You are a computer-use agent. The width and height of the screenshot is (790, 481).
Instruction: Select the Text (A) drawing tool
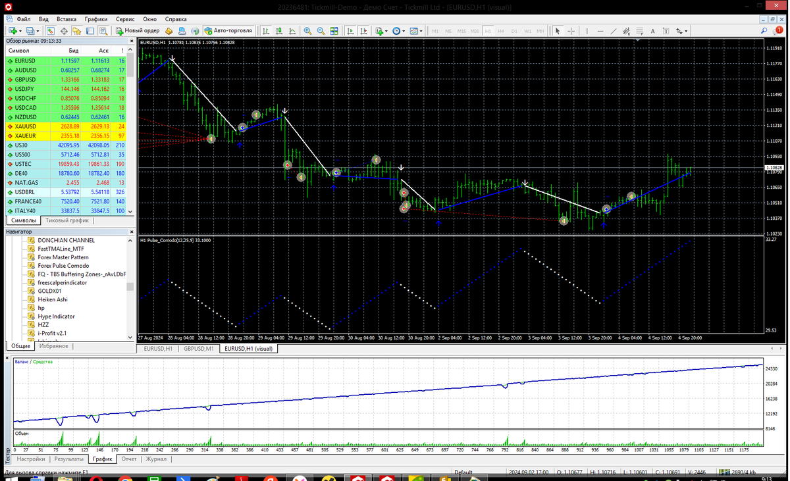tap(652, 31)
